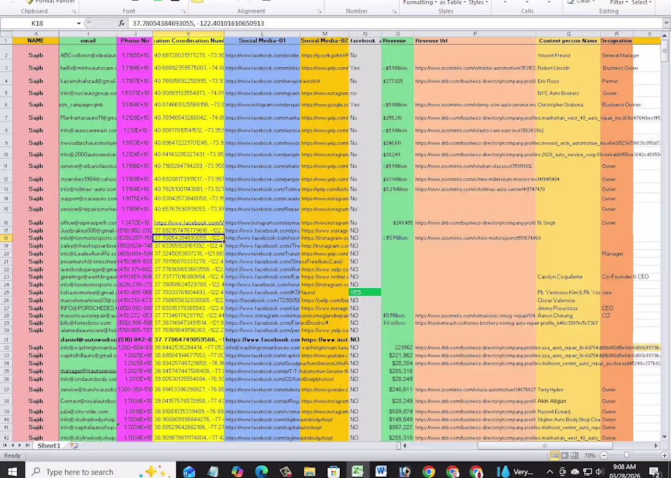The image size is (671, 478).
Task: Open Microsoft Store from the taskbar
Action: point(333,471)
